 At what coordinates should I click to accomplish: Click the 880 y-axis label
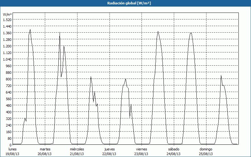coord(9,73)
